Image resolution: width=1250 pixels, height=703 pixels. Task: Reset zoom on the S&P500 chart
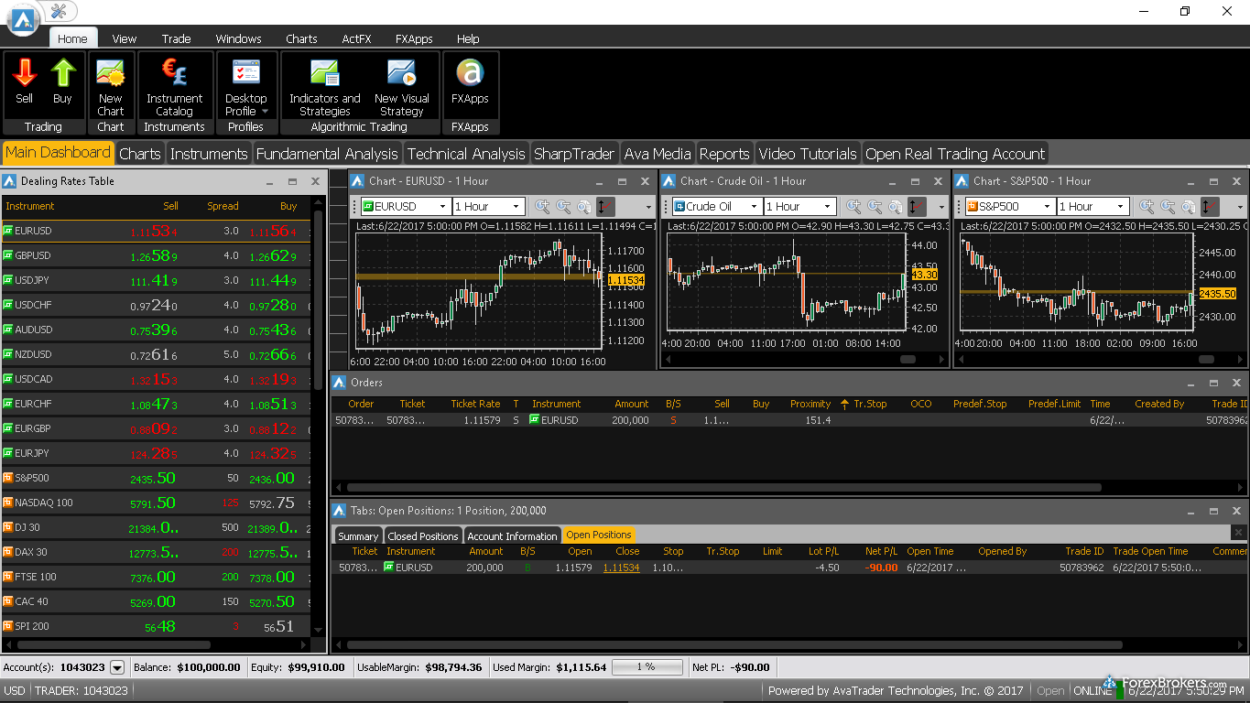(1188, 207)
